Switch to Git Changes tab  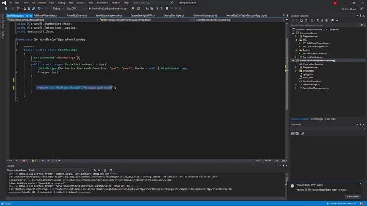point(317,119)
